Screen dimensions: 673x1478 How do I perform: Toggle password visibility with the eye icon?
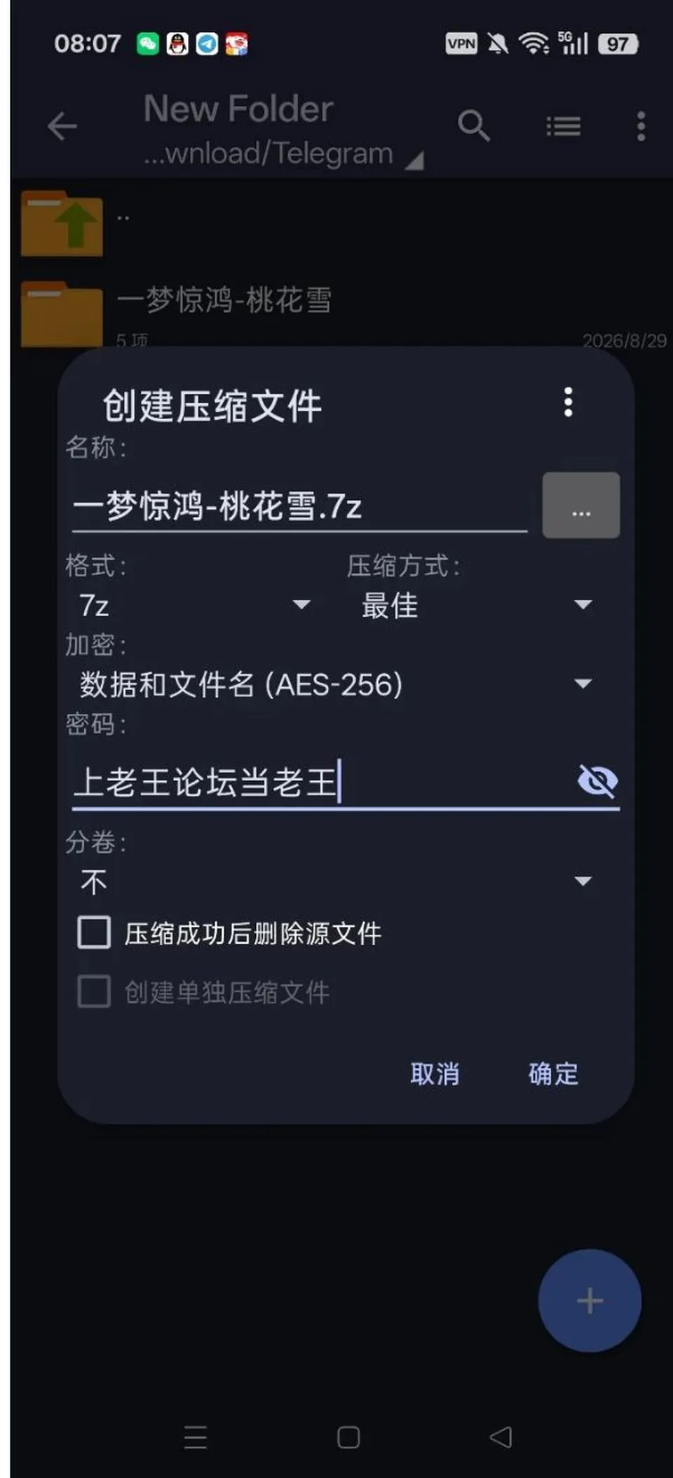(x=597, y=781)
